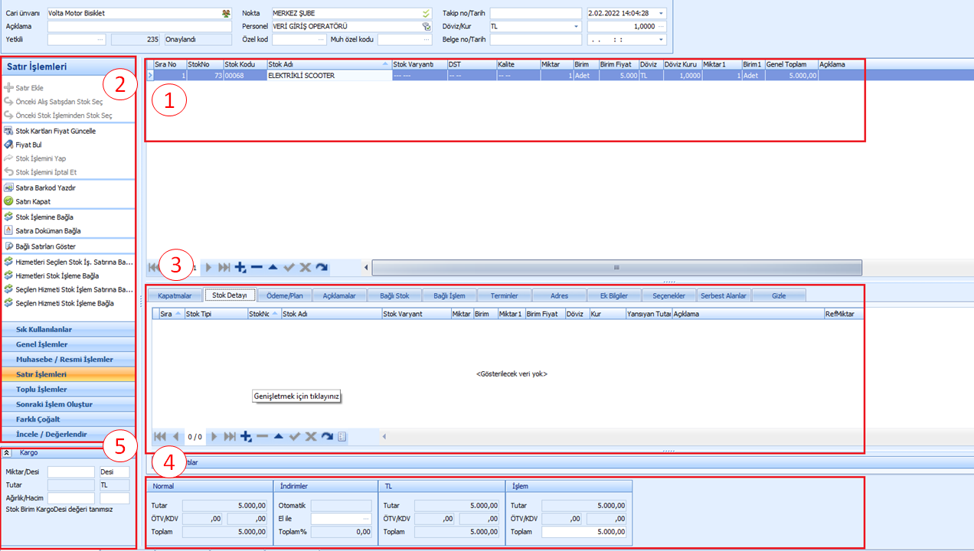Click Satıra Doküman Bağla icon

click(x=9, y=230)
